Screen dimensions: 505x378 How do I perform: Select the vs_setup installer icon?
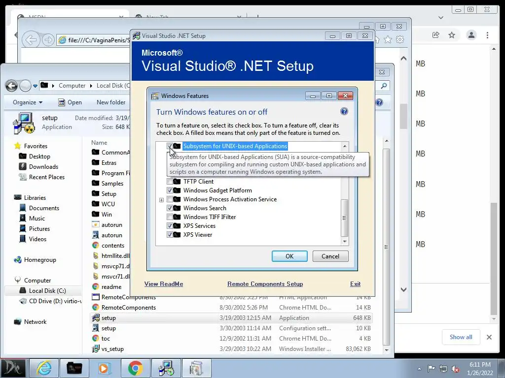point(95,349)
